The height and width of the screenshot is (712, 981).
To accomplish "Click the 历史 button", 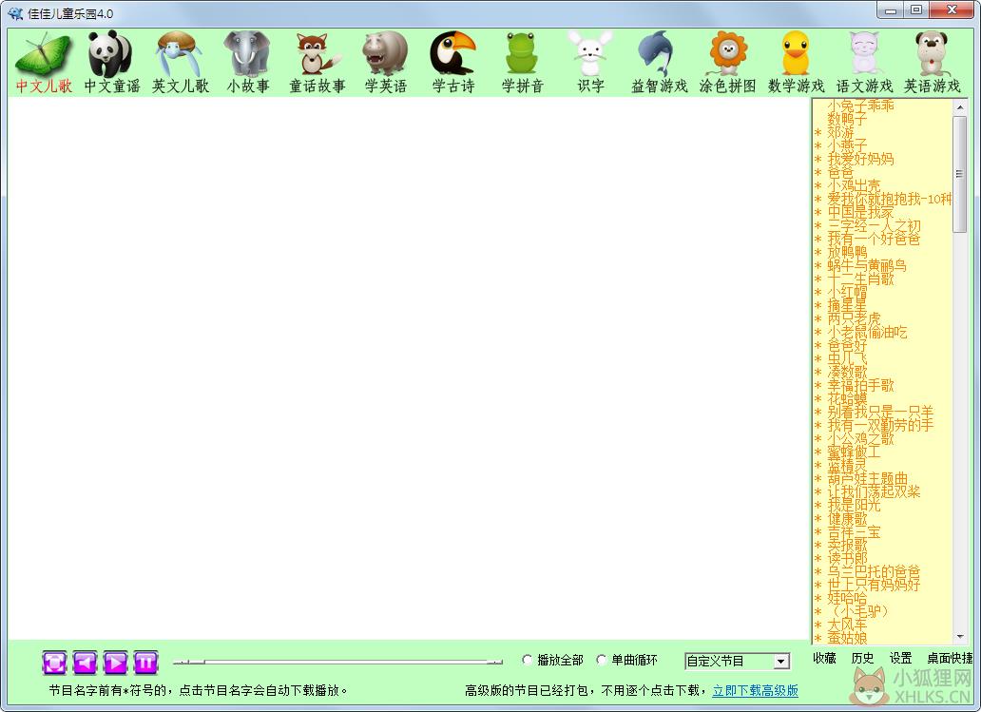I will [863, 658].
